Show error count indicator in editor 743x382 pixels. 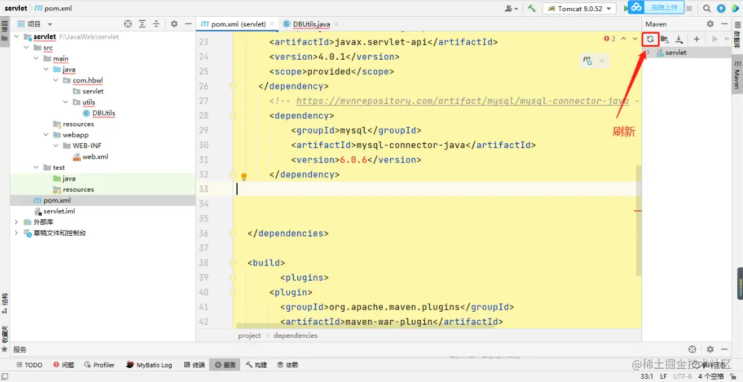pos(609,39)
